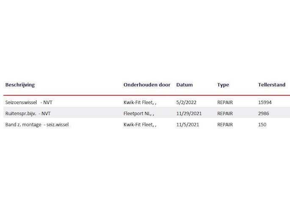Image resolution: width=290 pixels, height=217 pixels.
Task: Select the date 11/5/2021
Action: pos(187,125)
